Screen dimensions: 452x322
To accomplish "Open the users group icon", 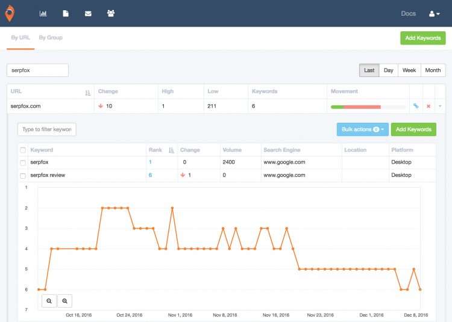I will click(x=111, y=13).
